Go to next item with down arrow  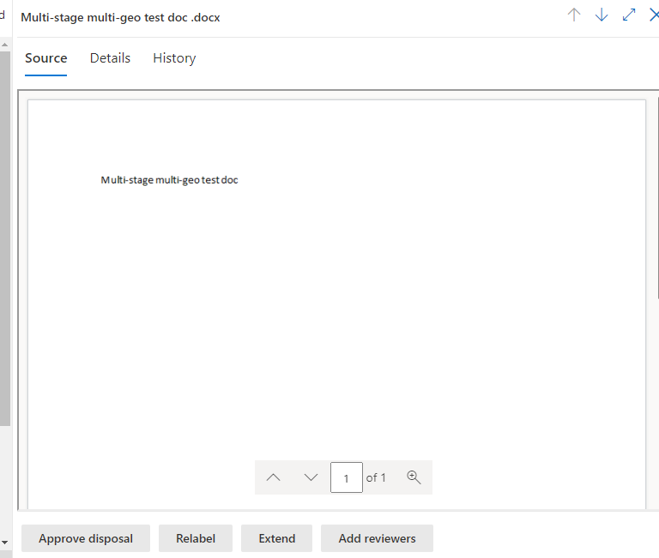click(602, 15)
